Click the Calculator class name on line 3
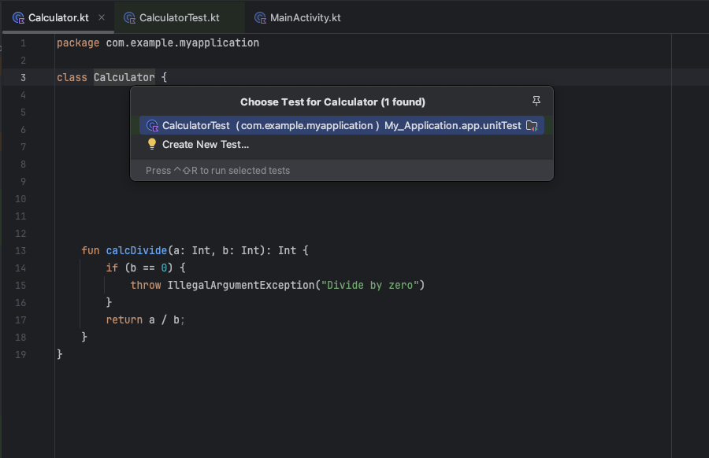The image size is (709, 458). (x=124, y=77)
